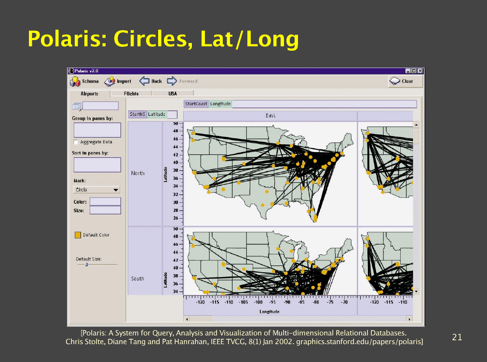Image resolution: width=487 pixels, height=362 pixels.
Task: Click the Default Color orange swatch
Action: [x=78, y=235]
